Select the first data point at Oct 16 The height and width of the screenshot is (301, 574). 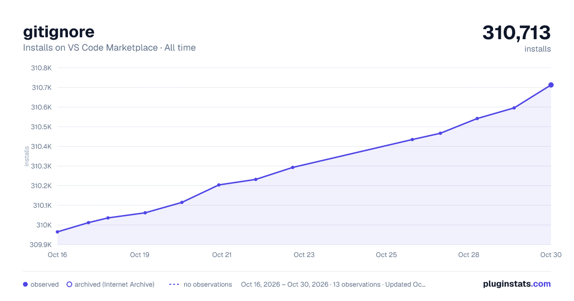point(57,232)
